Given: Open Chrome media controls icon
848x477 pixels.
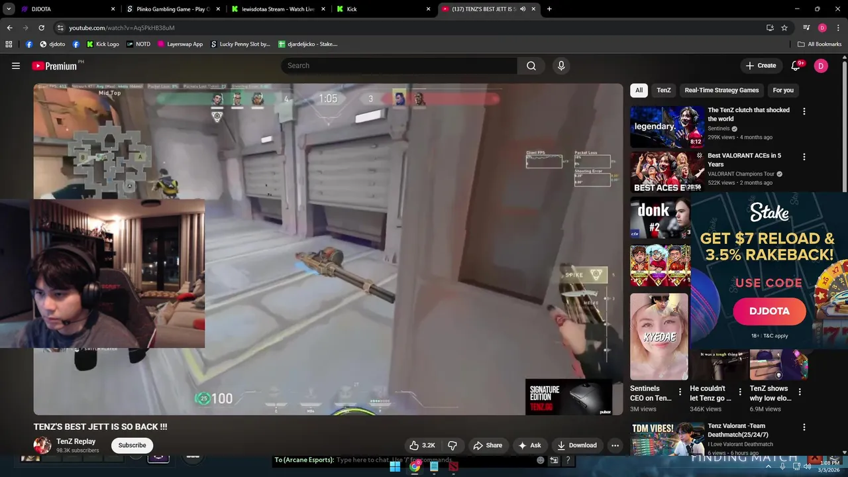Looking at the screenshot, I should click(806, 28).
